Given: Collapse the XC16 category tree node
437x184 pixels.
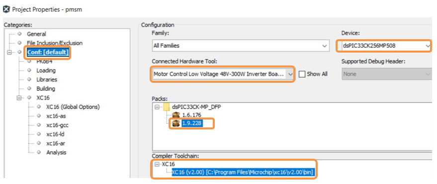Looking at the screenshot, I should (x=19, y=98).
